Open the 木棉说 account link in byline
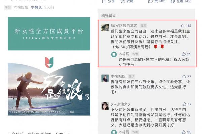 (x=36, y=7)
